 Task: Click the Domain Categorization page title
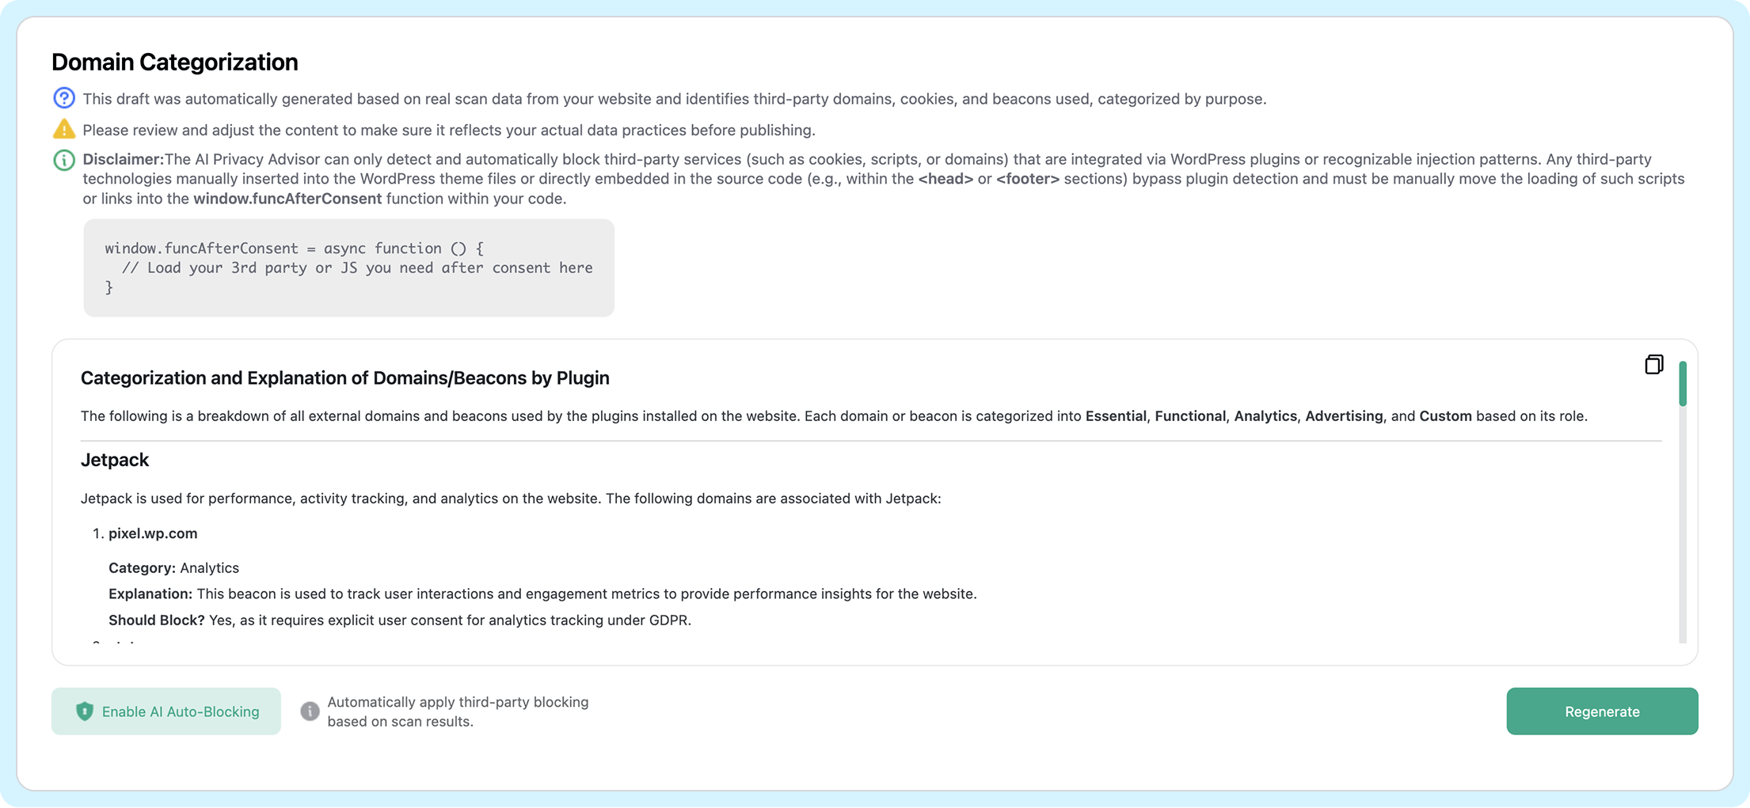click(x=175, y=62)
